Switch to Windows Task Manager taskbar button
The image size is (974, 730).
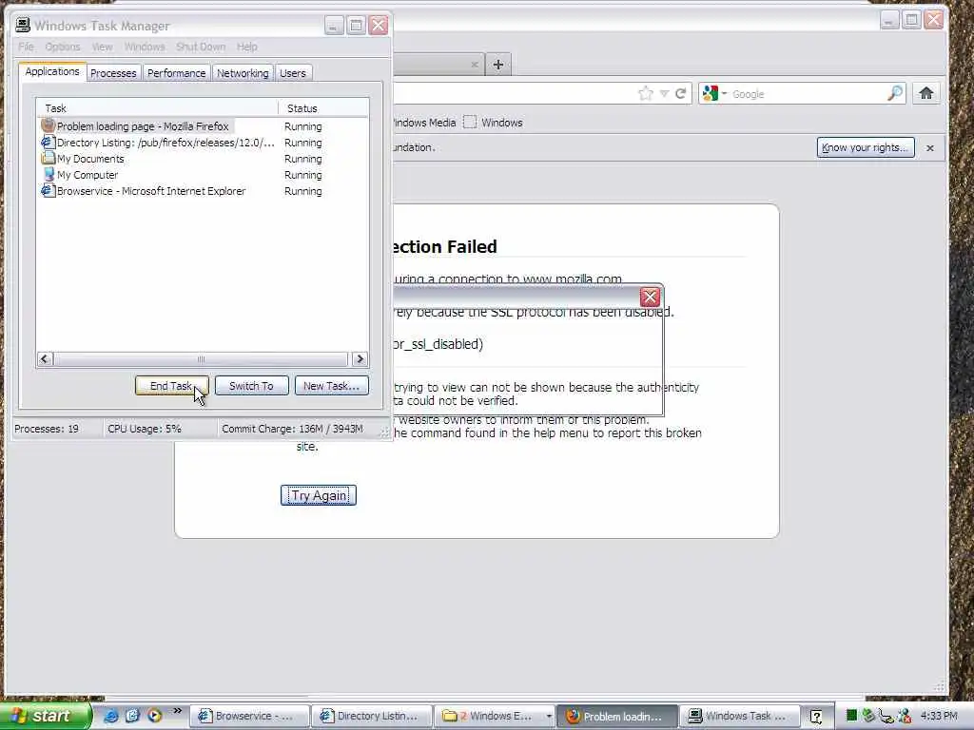[738, 716]
